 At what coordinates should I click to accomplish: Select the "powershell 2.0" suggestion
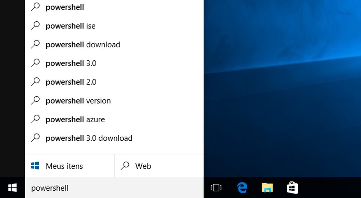(114, 82)
